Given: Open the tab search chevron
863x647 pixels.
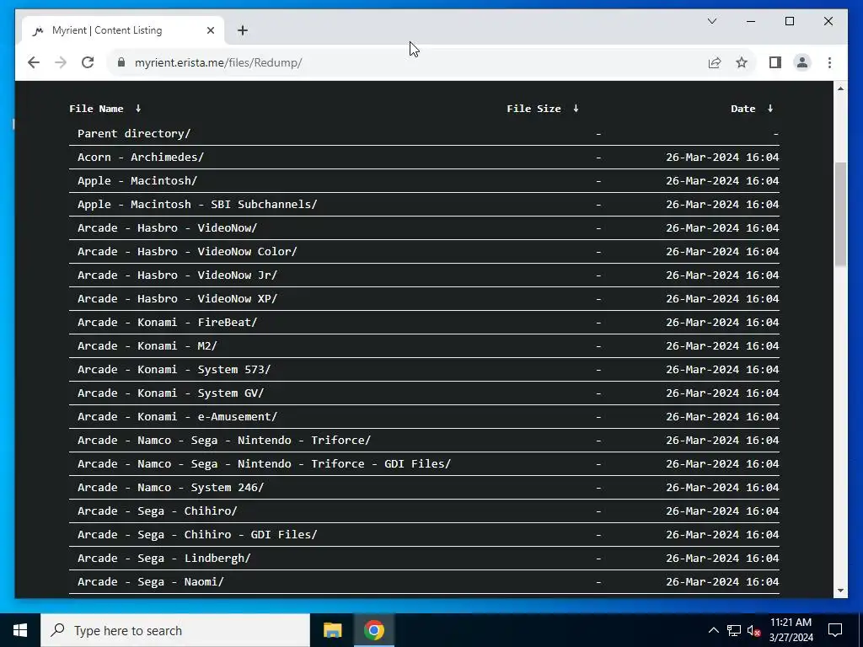Looking at the screenshot, I should point(711,21).
